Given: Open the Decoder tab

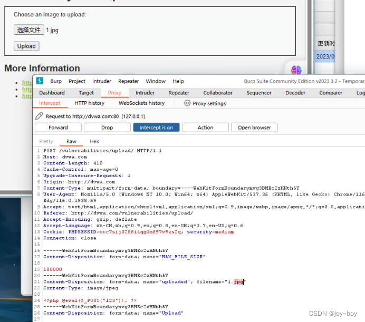Looking at the screenshot, I should (295, 93).
